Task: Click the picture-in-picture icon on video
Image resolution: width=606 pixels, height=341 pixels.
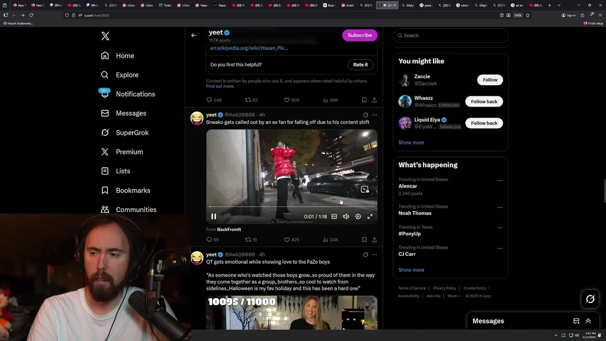Action: (x=365, y=189)
